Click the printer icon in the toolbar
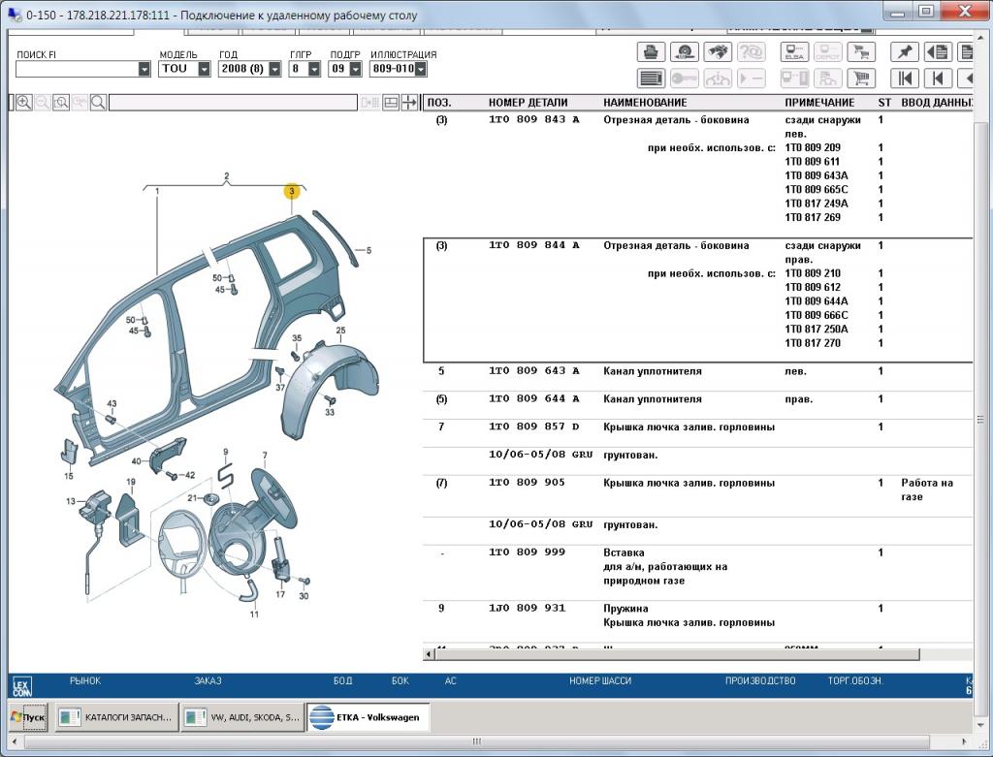Screen dimensions: 993x757 tap(651, 52)
